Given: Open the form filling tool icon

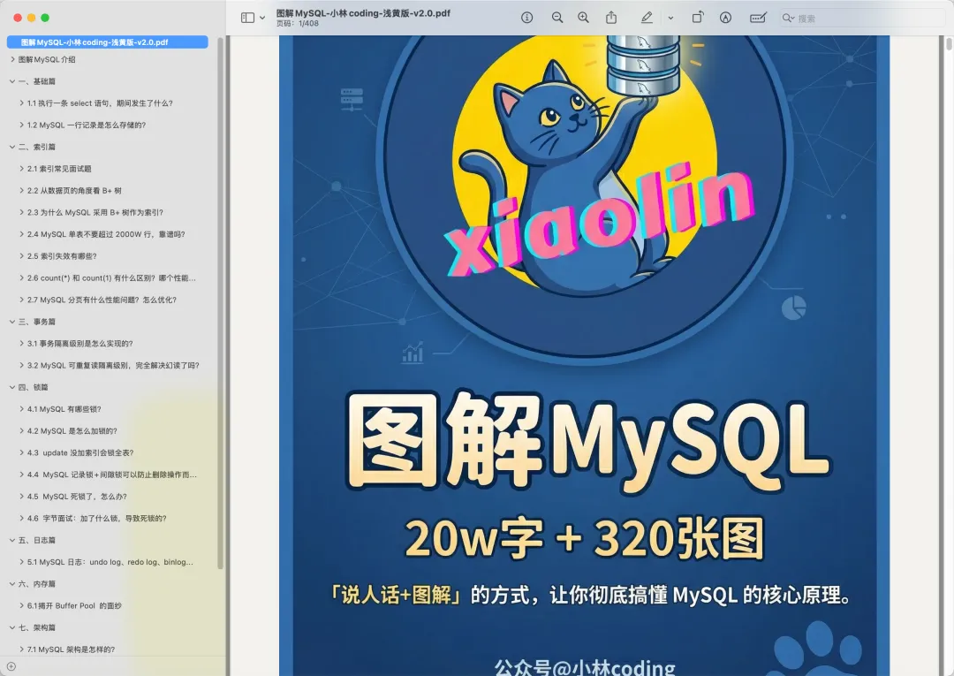Looking at the screenshot, I should [757, 18].
